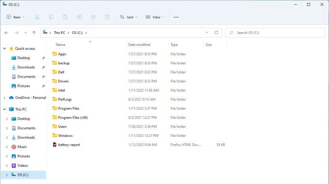The width and height of the screenshot is (329, 184).
Task: Expand the Music tree node
Action: pos(7,147)
